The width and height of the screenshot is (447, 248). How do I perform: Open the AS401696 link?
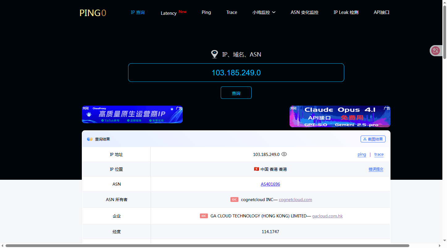[270, 184]
